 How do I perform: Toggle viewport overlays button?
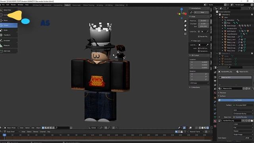190,128
